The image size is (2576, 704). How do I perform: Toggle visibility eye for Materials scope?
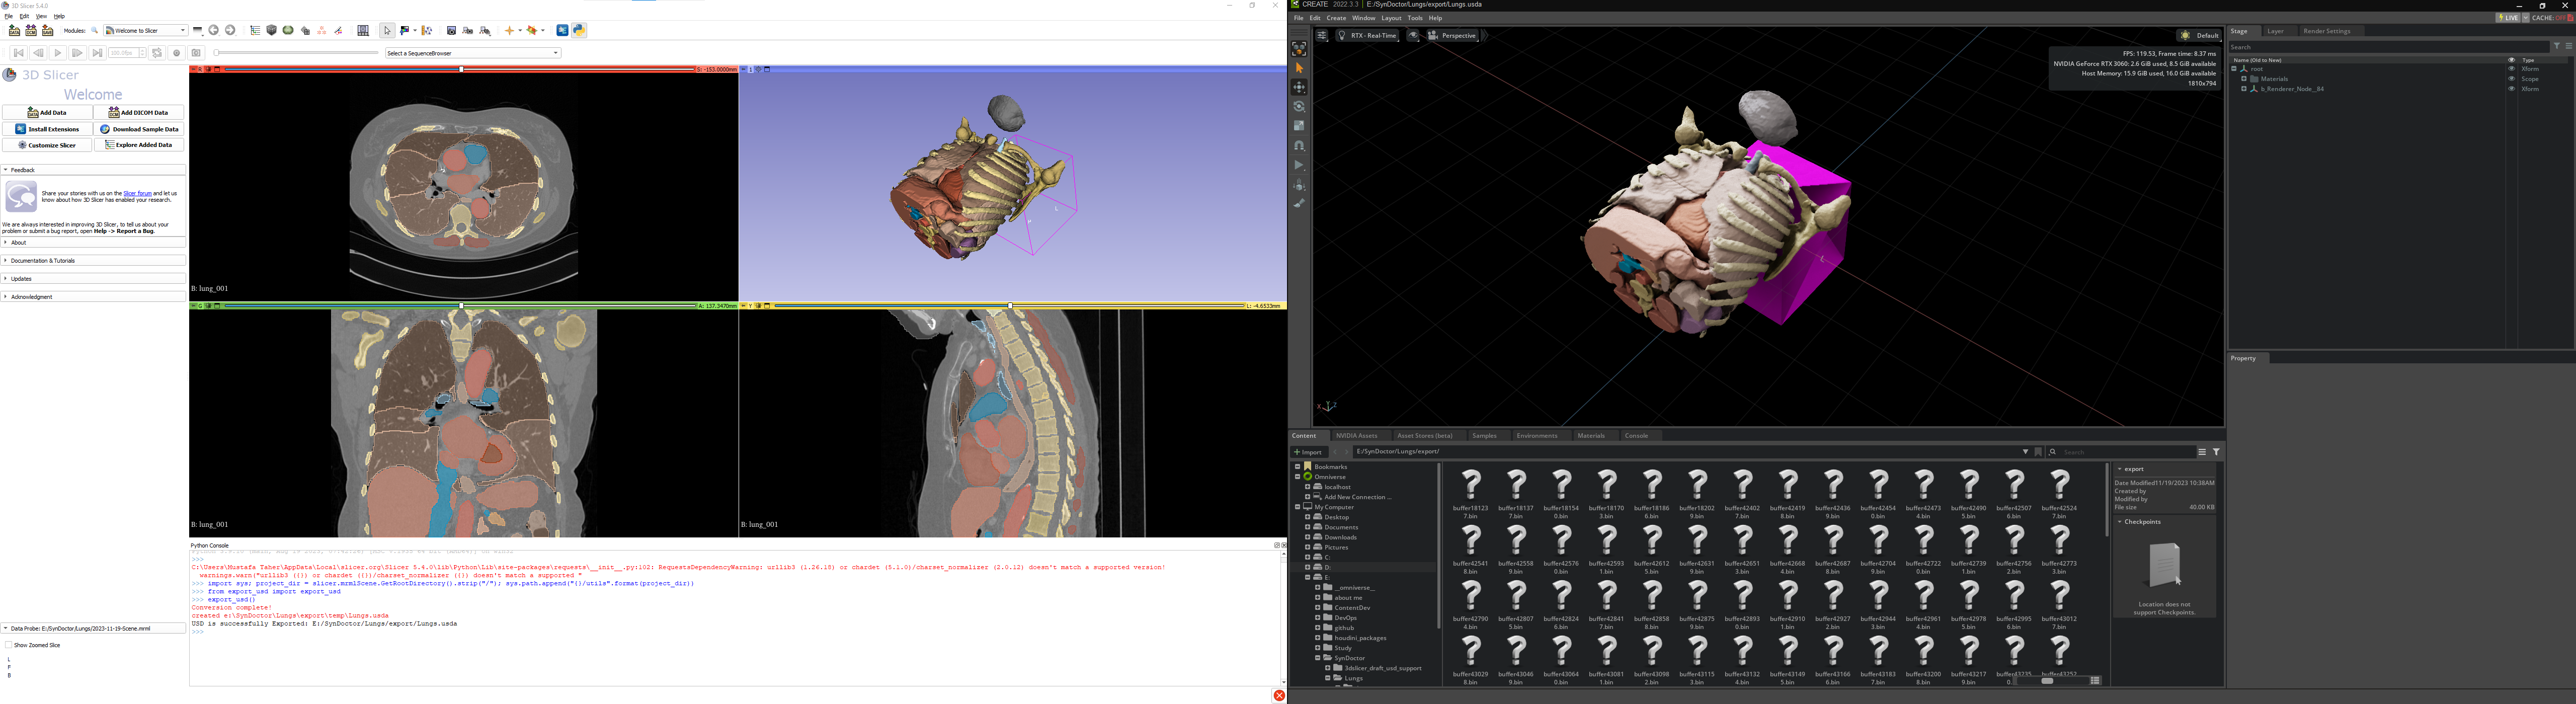point(2511,79)
